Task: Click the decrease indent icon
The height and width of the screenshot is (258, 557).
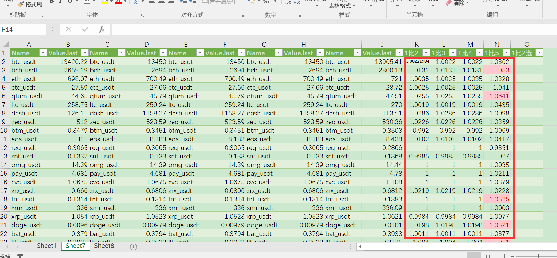Action: (x=183, y=2)
